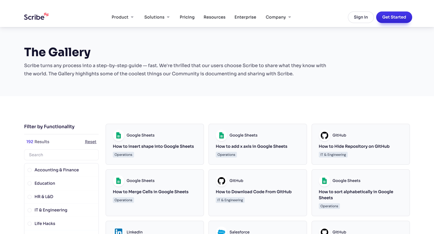Click "GitHub" label on Download Code card

point(236,181)
